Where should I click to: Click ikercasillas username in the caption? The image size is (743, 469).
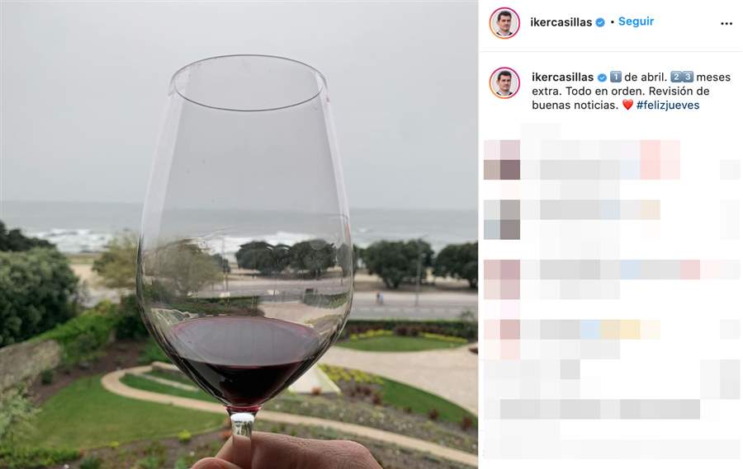562,77
